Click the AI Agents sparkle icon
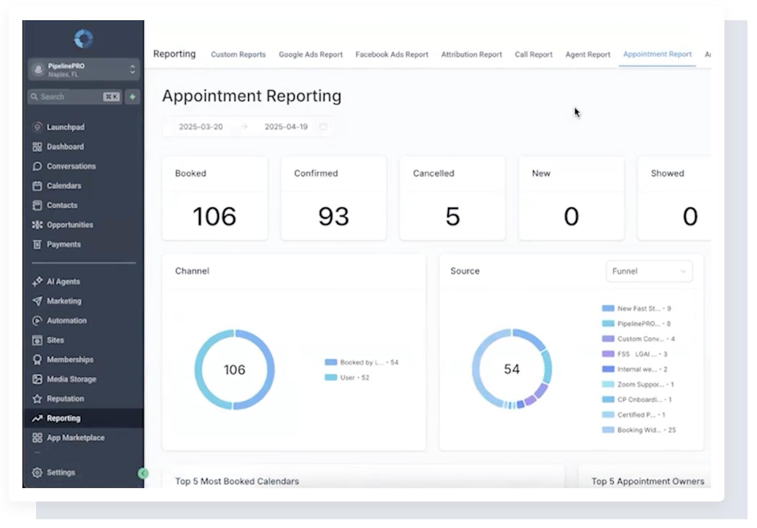The height and width of the screenshot is (528, 757). point(37,281)
